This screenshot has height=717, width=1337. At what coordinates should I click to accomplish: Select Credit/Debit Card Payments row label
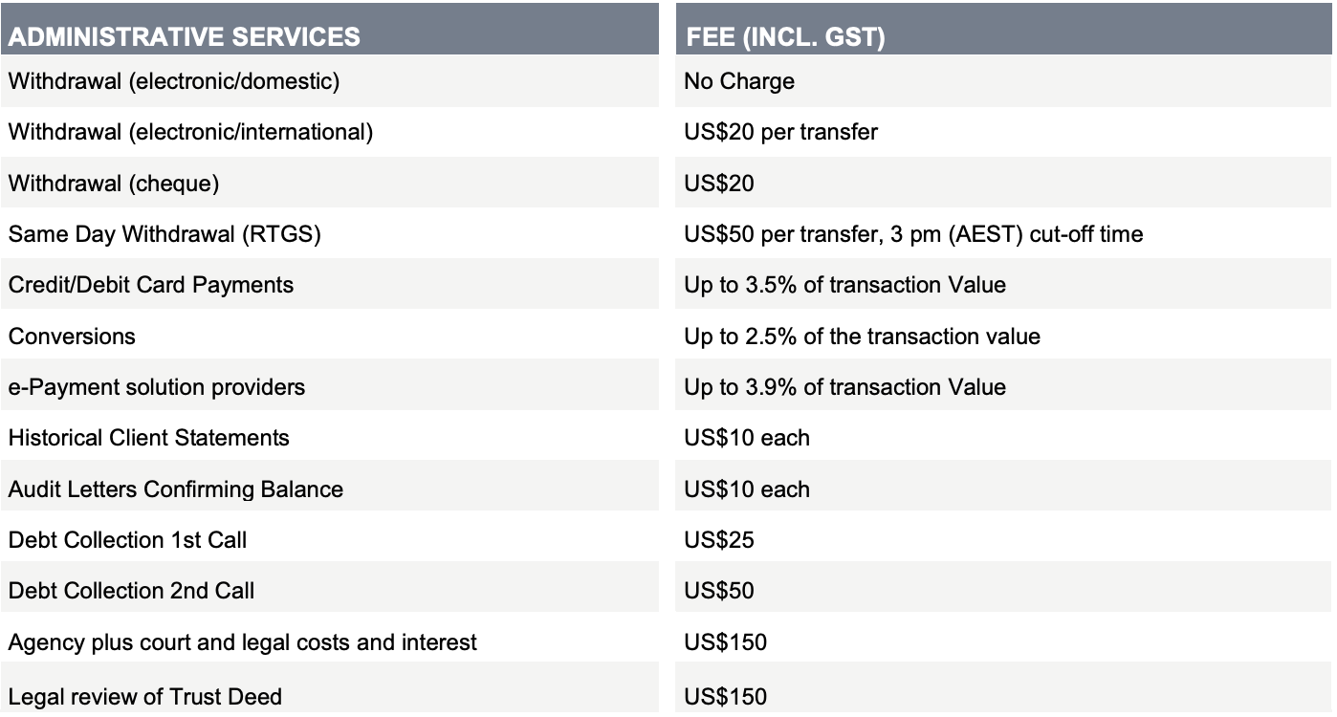point(151,285)
